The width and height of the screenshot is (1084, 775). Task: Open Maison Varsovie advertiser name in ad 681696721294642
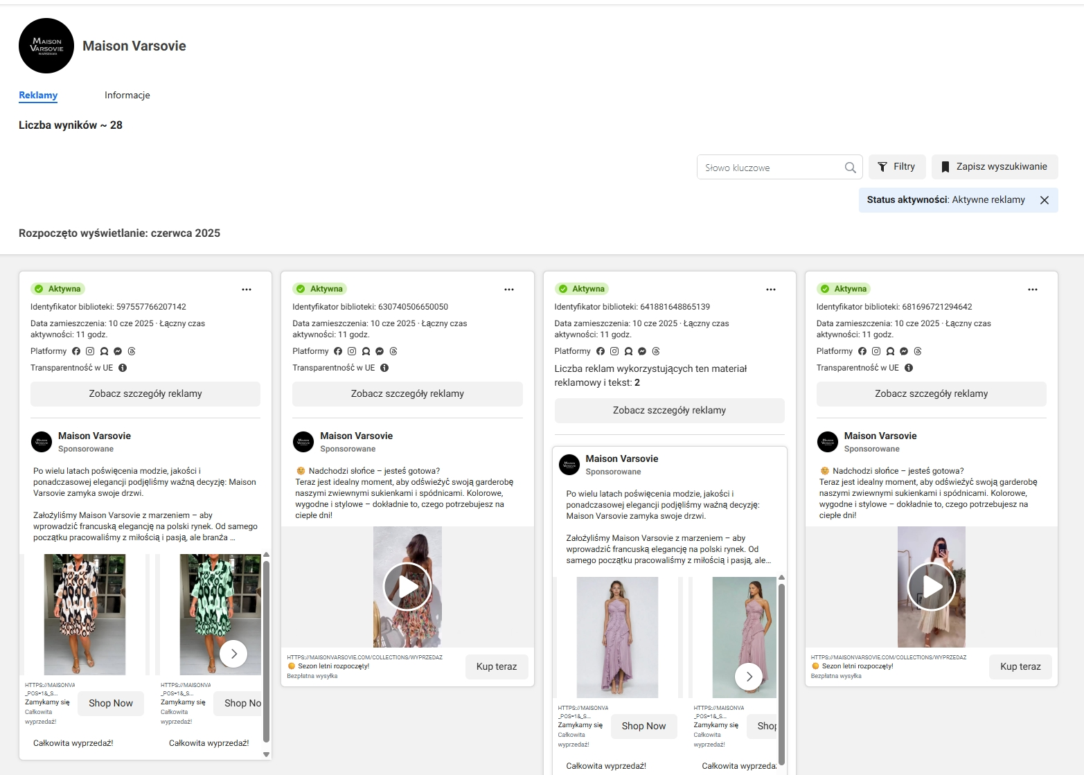pyautogui.click(x=880, y=436)
